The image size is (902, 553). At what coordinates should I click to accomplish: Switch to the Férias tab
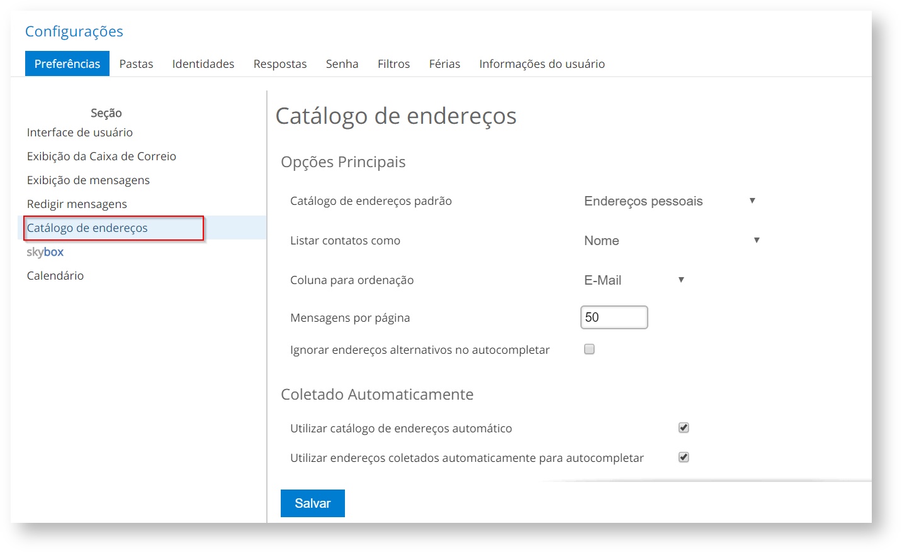click(x=444, y=63)
